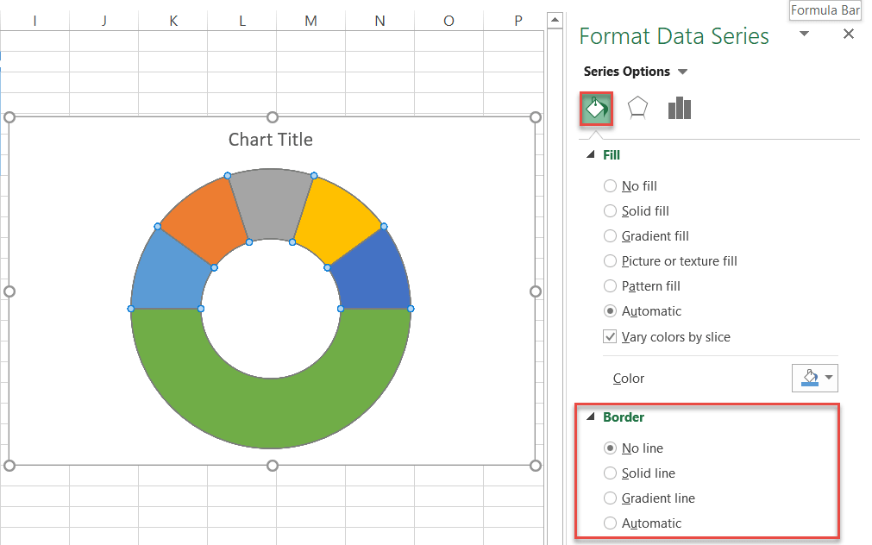Image resolution: width=872 pixels, height=545 pixels.
Task: Switch to the Series Options chart icon
Action: coord(679,107)
